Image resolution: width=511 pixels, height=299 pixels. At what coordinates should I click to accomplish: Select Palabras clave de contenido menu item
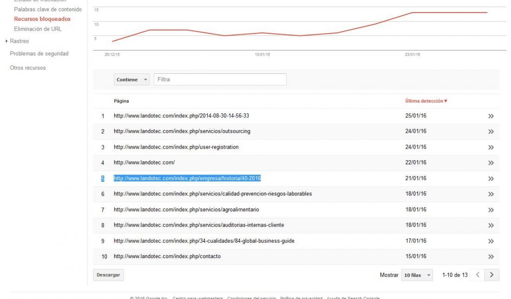(x=48, y=9)
